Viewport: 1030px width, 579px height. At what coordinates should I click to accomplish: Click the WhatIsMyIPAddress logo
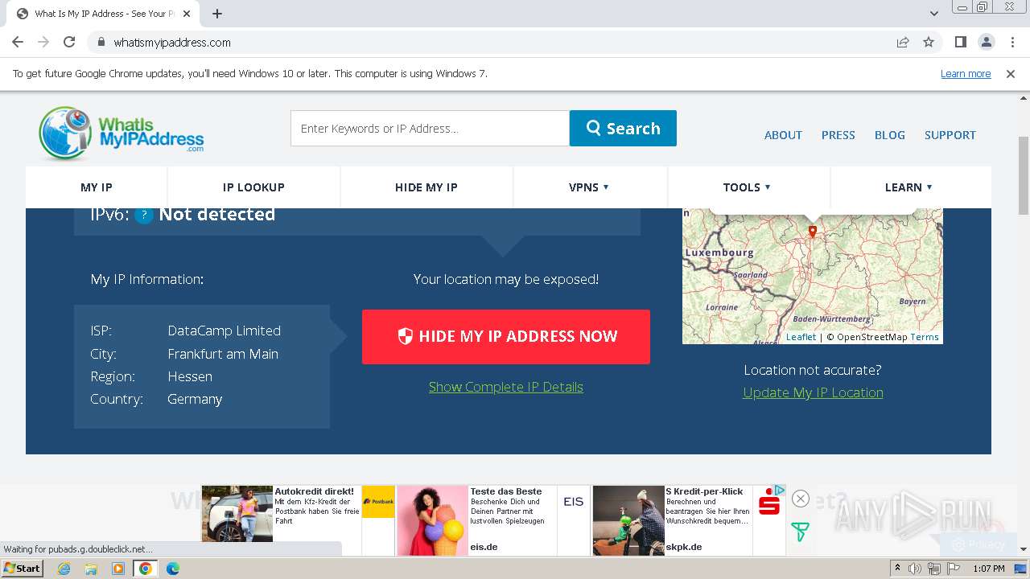pos(122,133)
